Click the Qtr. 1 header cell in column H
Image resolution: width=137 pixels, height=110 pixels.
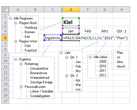(x=122, y=31)
